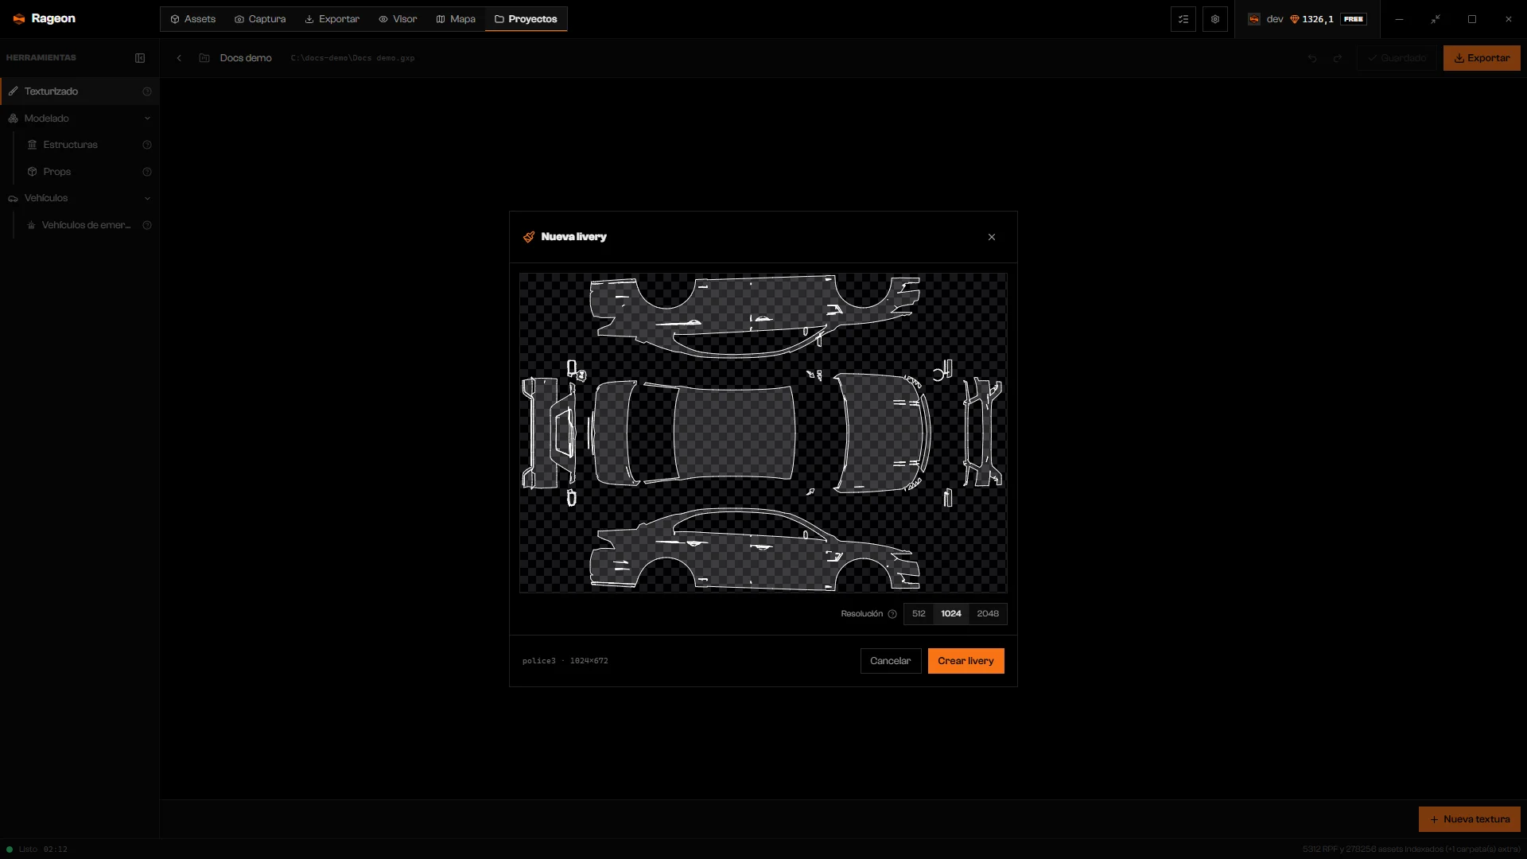Viewport: 1527px width, 859px height.
Task: Click the help icon beside Texturizado
Action: click(147, 91)
